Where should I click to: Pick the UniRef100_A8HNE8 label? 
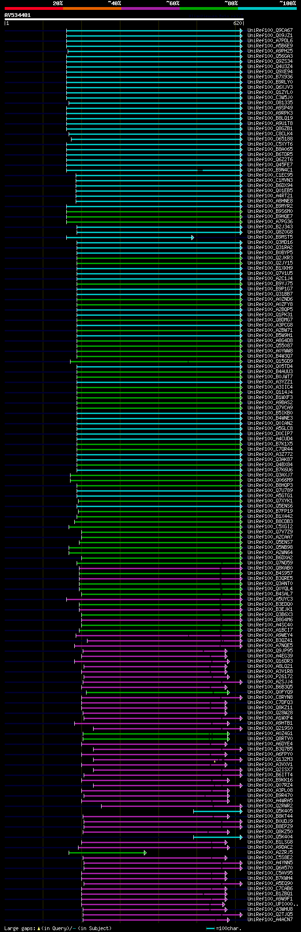[270, 201]
